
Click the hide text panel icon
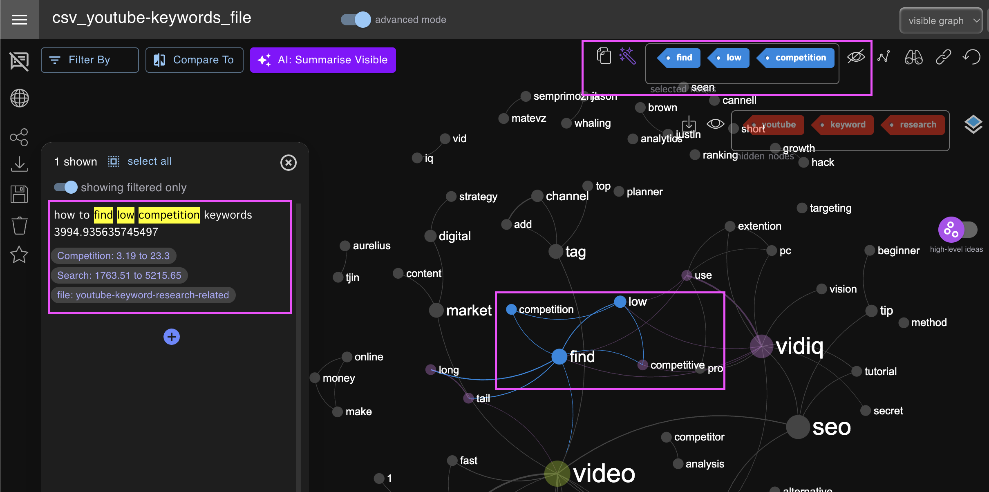[x=19, y=61]
